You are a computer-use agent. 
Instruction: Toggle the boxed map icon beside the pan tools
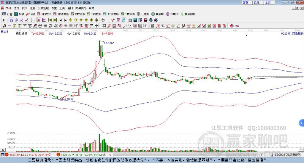(123, 20)
